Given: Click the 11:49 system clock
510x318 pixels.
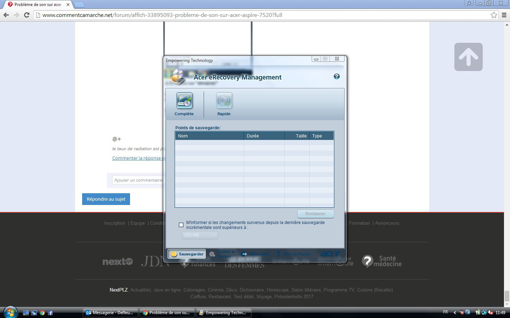Looking at the screenshot, I should pos(500,313).
